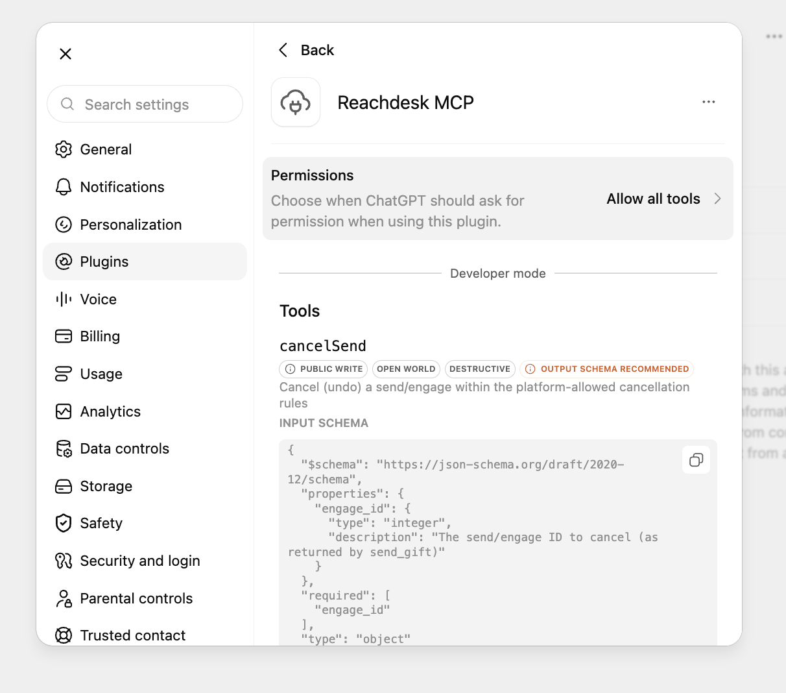
Task: Click the Voice waveform icon
Action: click(x=64, y=299)
